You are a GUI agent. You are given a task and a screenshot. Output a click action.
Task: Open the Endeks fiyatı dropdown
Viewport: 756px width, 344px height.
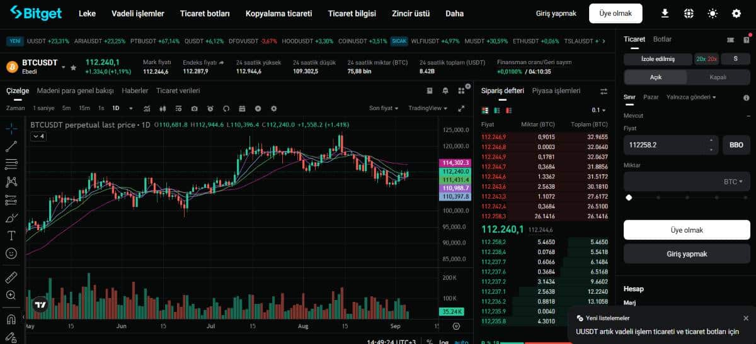[x=203, y=62]
